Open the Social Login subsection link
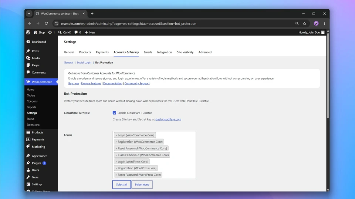 (84, 63)
